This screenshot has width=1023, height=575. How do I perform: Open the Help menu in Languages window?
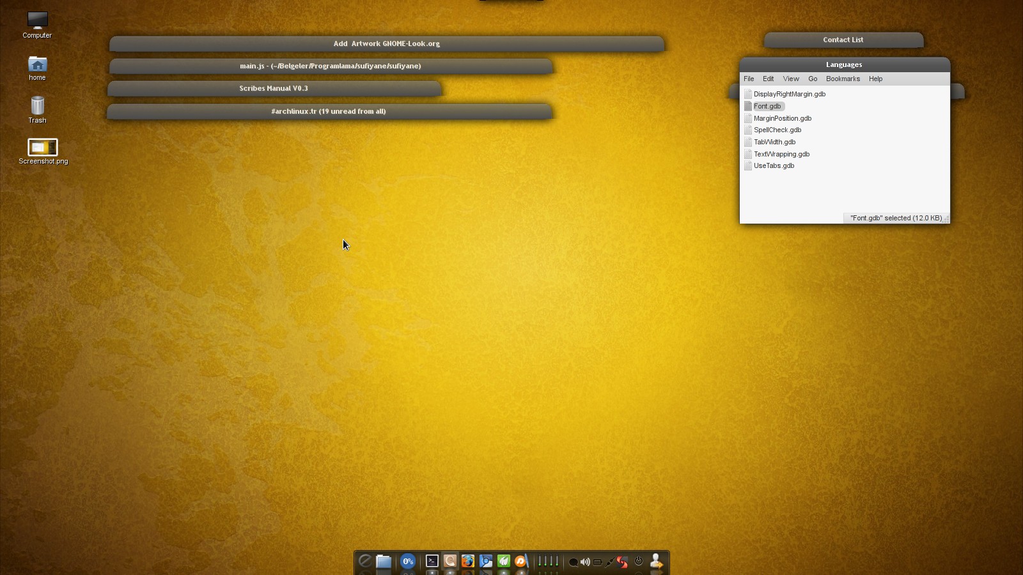pos(875,79)
